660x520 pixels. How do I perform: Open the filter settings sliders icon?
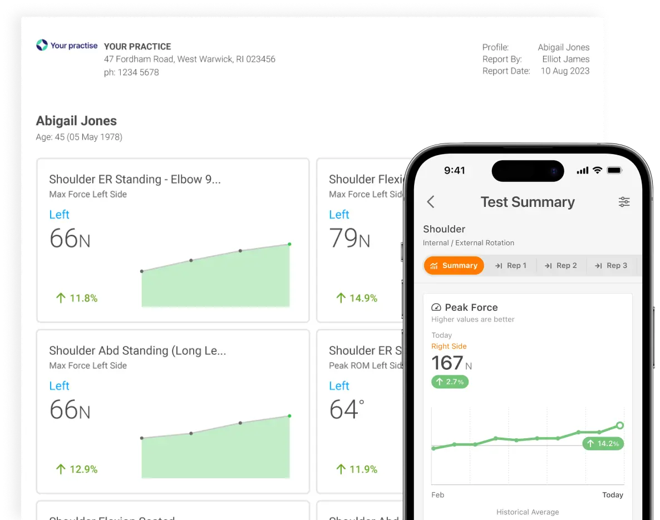624,202
